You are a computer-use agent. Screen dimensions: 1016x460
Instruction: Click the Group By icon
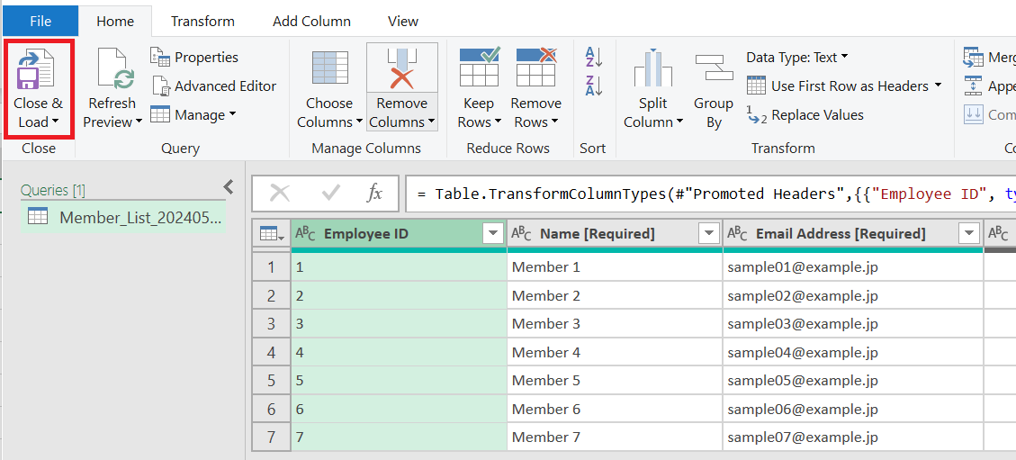[713, 69]
